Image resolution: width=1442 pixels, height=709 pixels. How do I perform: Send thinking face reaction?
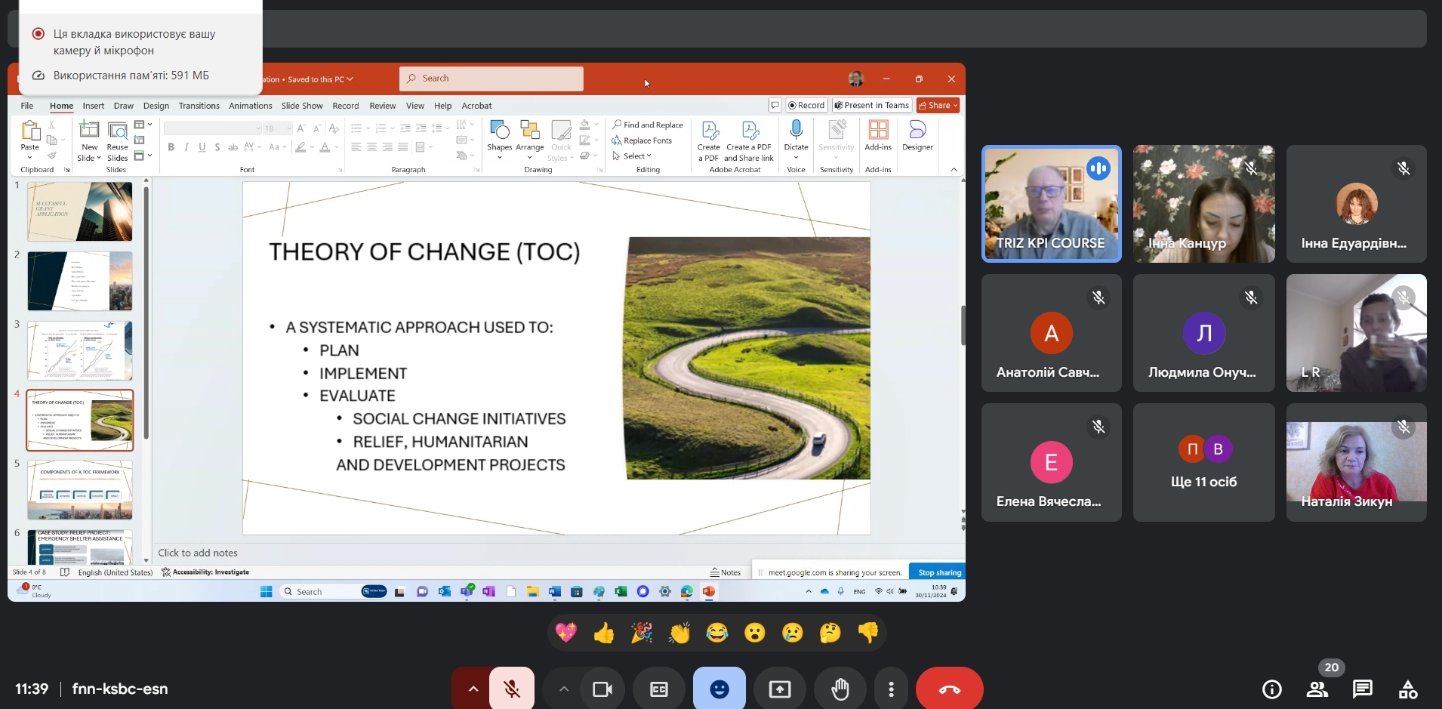point(830,632)
